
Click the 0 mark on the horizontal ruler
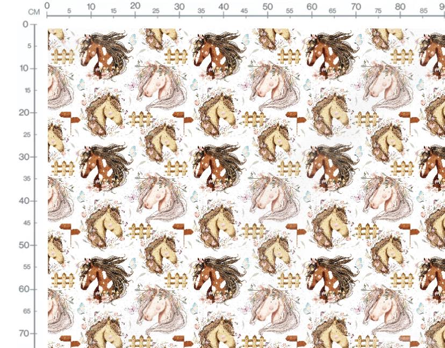pyautogui.click(x=47, y=6)
